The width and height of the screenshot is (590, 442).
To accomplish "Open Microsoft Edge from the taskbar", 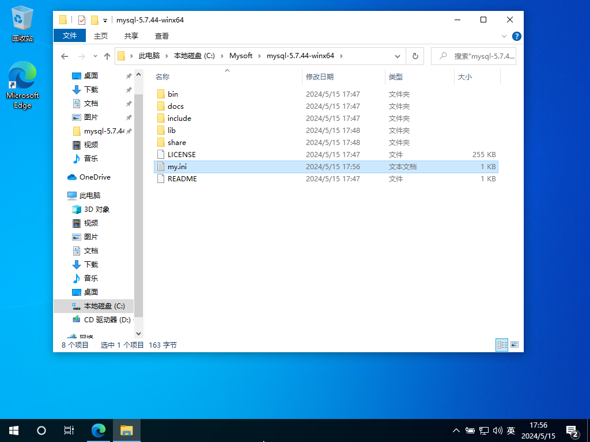I will click(x=99, y=430).
